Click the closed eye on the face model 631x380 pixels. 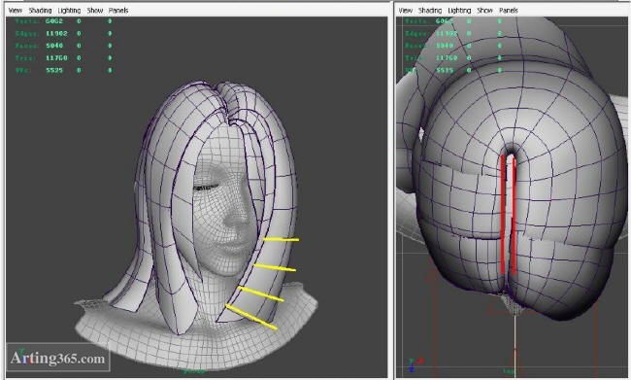click(x=205, y=188)
